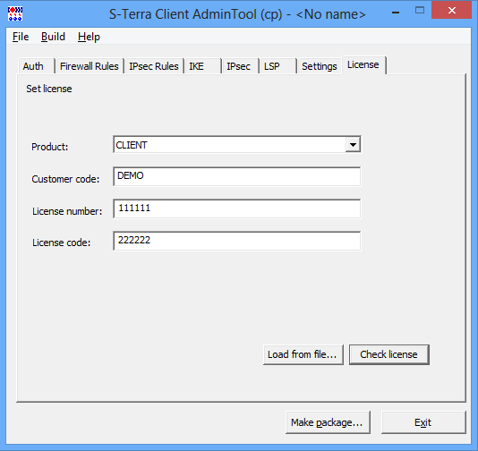Open the File menu

pos(21,37)
